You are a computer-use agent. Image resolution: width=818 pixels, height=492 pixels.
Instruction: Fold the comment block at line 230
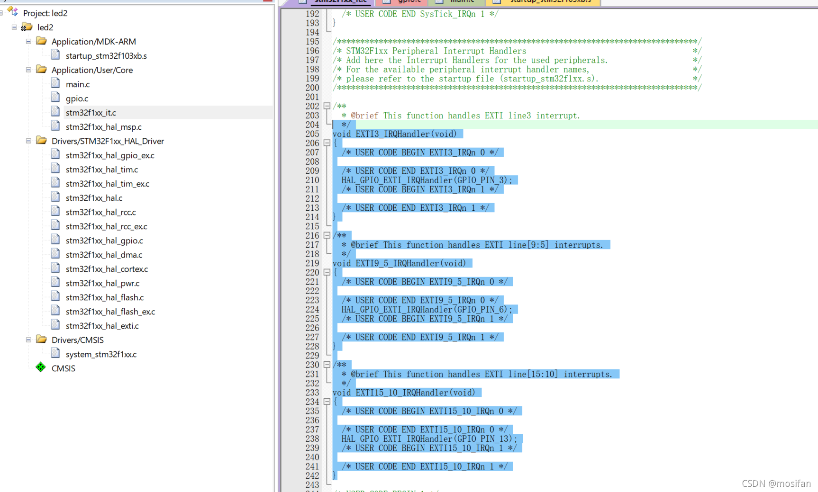tap(327, 365)
